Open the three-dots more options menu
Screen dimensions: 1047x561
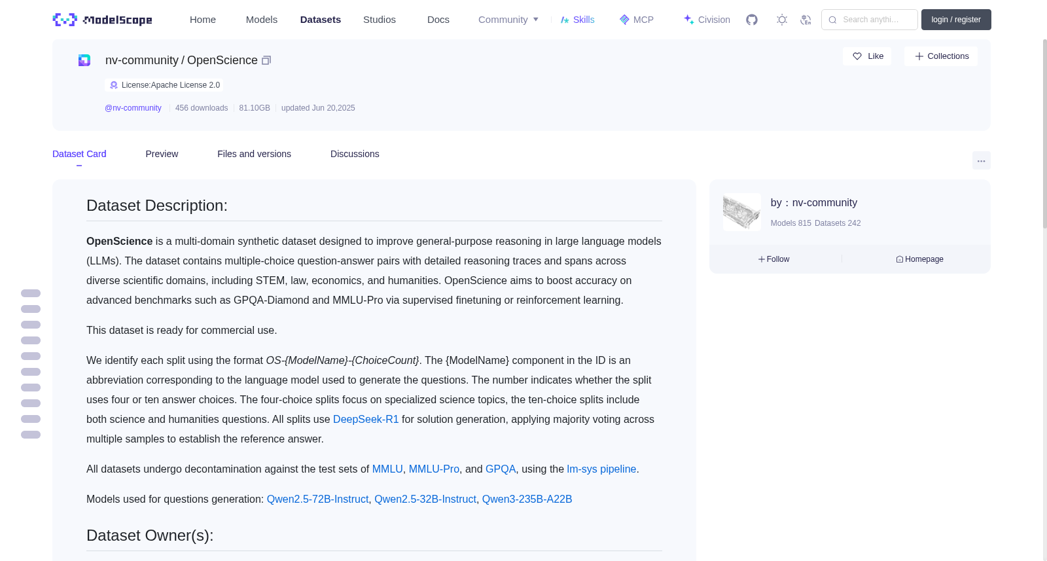click(982, 160)
